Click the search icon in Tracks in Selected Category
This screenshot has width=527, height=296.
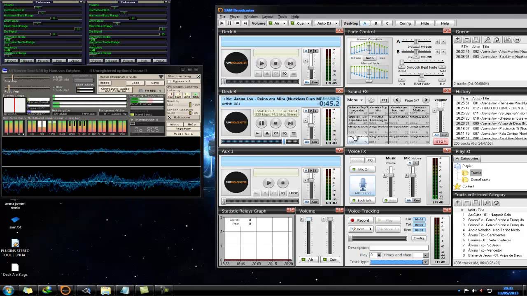487,203
